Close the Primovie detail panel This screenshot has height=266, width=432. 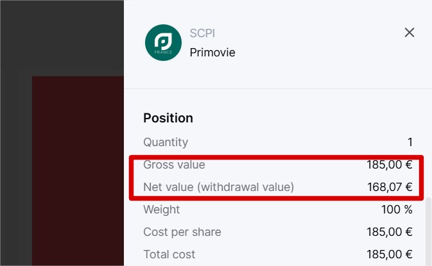coord(410,33)
